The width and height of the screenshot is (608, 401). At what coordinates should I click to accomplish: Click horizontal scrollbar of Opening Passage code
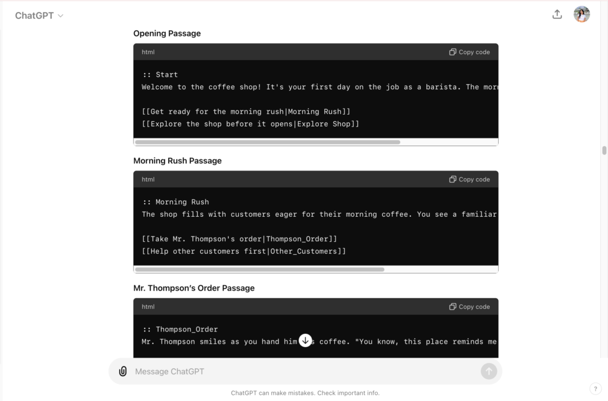point(267,143)
